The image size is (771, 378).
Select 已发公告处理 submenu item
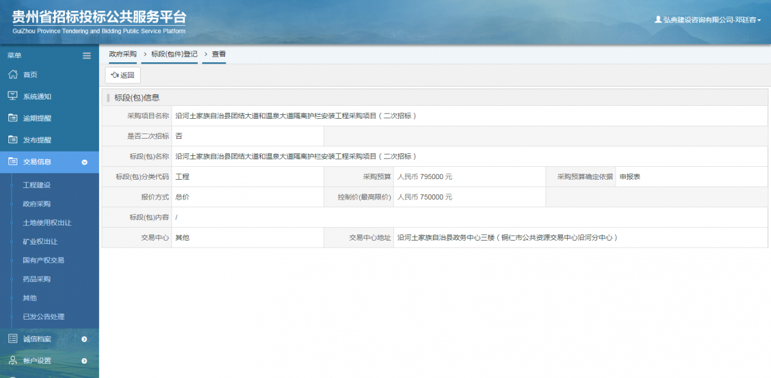(x=44, y=316)
